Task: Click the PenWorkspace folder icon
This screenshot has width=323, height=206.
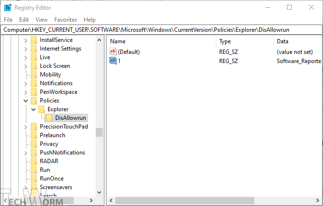Action: (34, 92)
